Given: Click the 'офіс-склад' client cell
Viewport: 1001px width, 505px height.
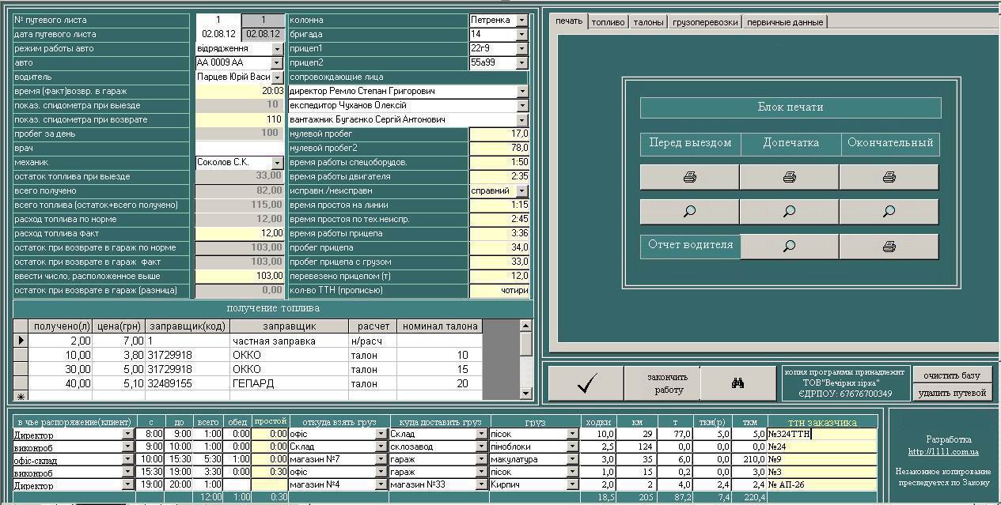Looking at the screenshot, I should click(x=68, y=460).
